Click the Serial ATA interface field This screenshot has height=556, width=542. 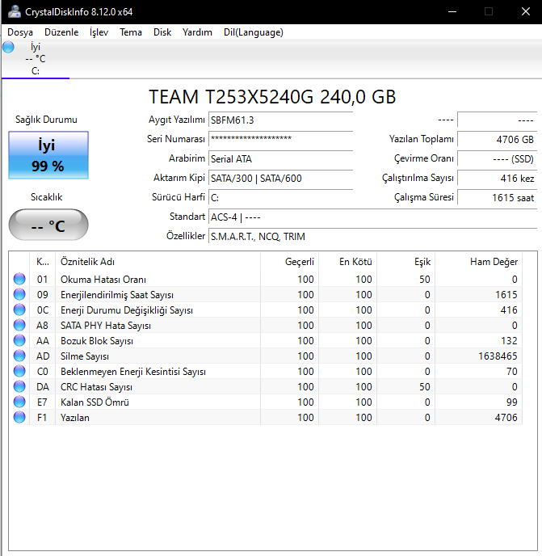pos(281,158)
